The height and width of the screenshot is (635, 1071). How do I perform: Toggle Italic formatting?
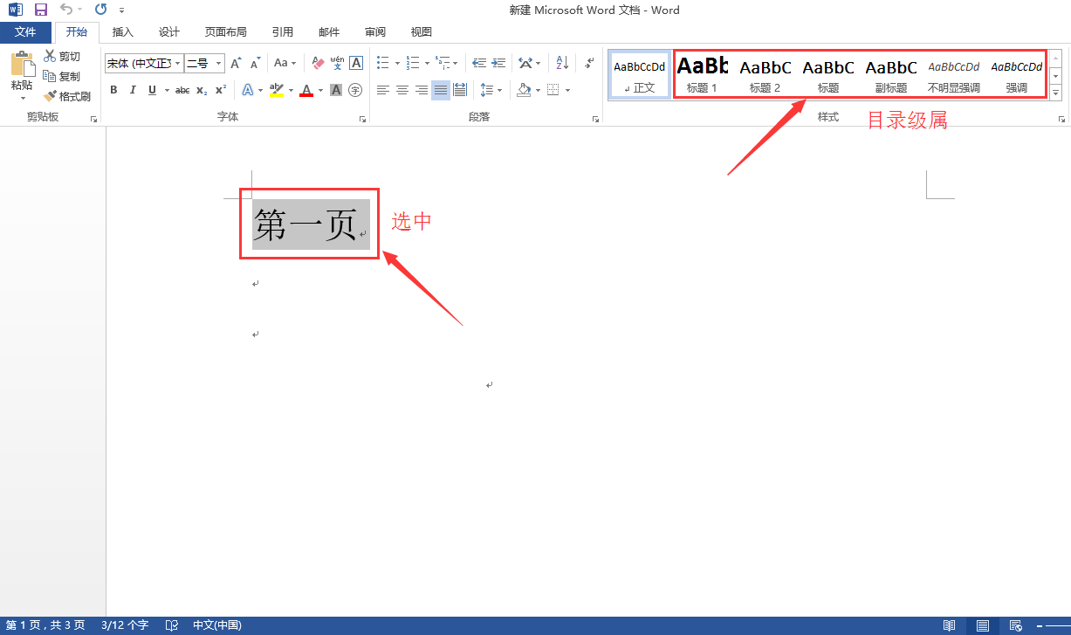tap(133, 90)
